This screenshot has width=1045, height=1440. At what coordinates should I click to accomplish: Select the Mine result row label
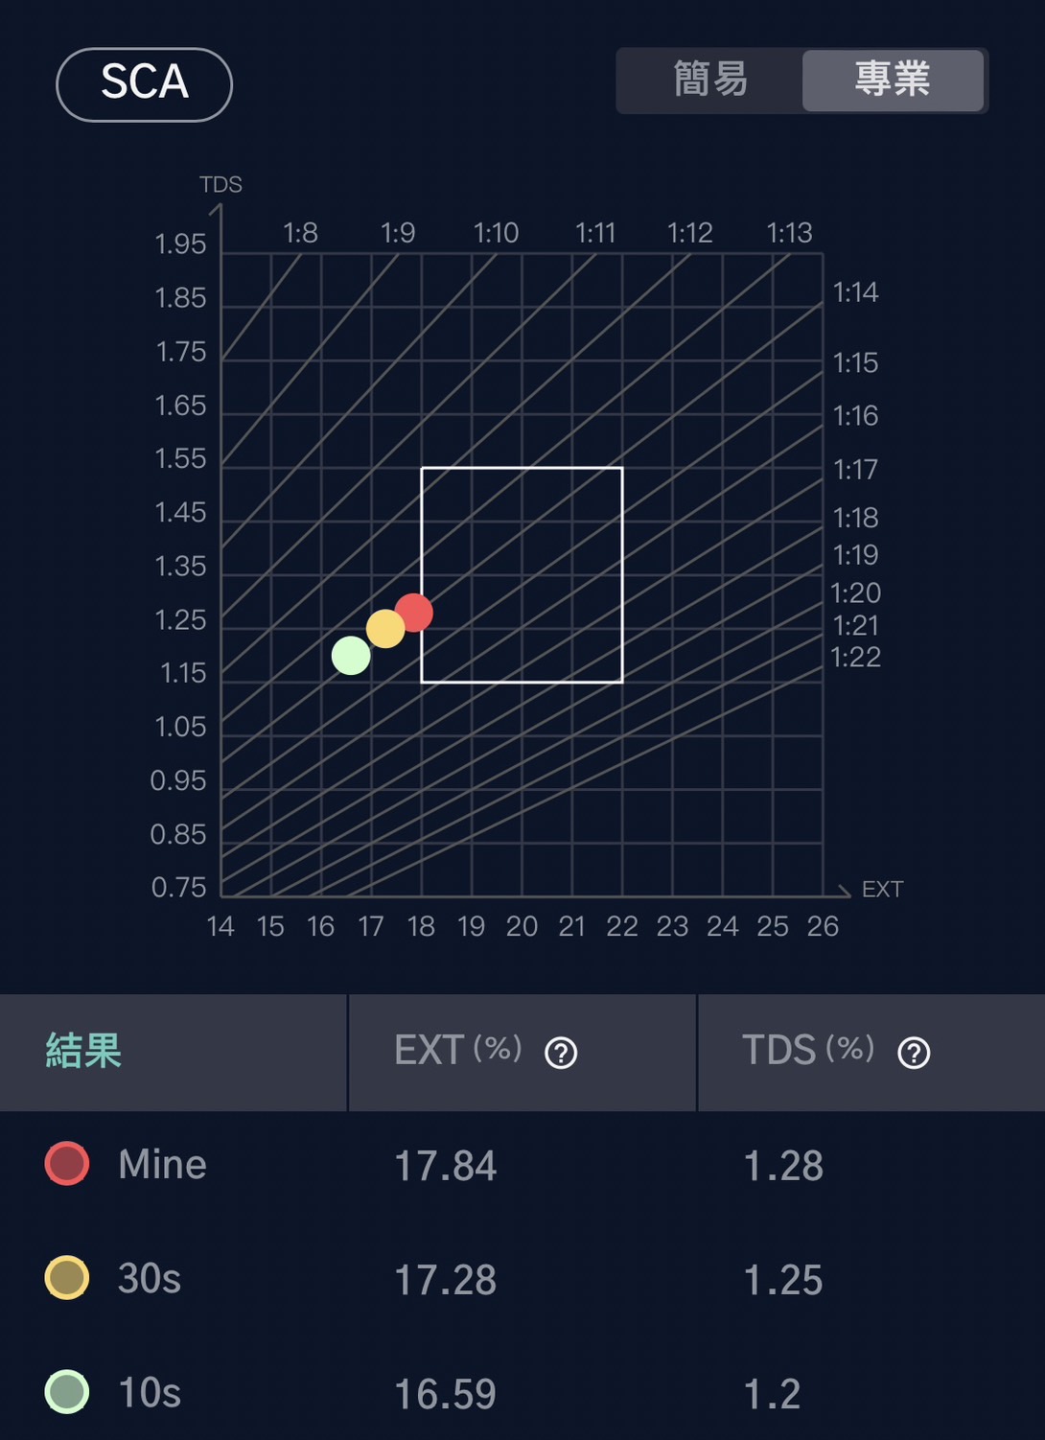(x=162, y=1165)
